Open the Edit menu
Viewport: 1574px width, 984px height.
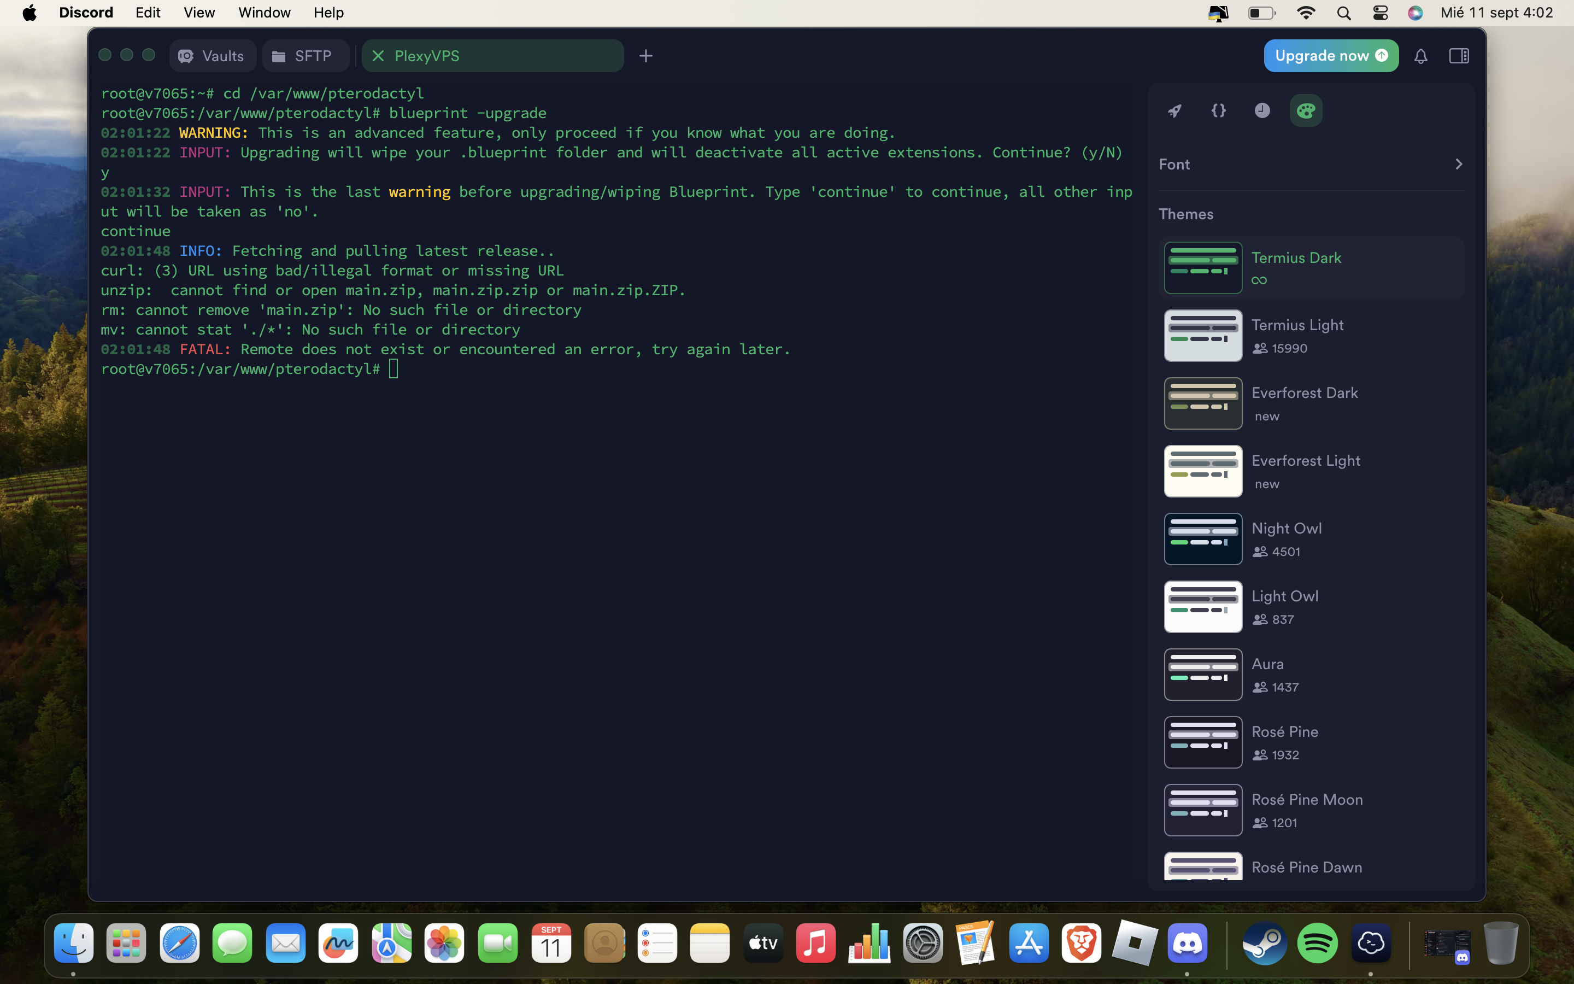[148, 13]
